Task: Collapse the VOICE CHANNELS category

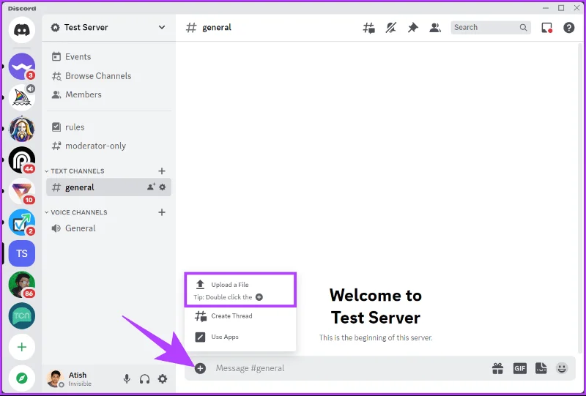Action: 76,212
